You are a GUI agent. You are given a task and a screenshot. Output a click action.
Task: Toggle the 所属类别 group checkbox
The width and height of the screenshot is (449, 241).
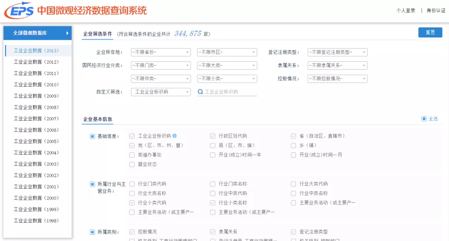pyautogui.click(x=92, y=232)
